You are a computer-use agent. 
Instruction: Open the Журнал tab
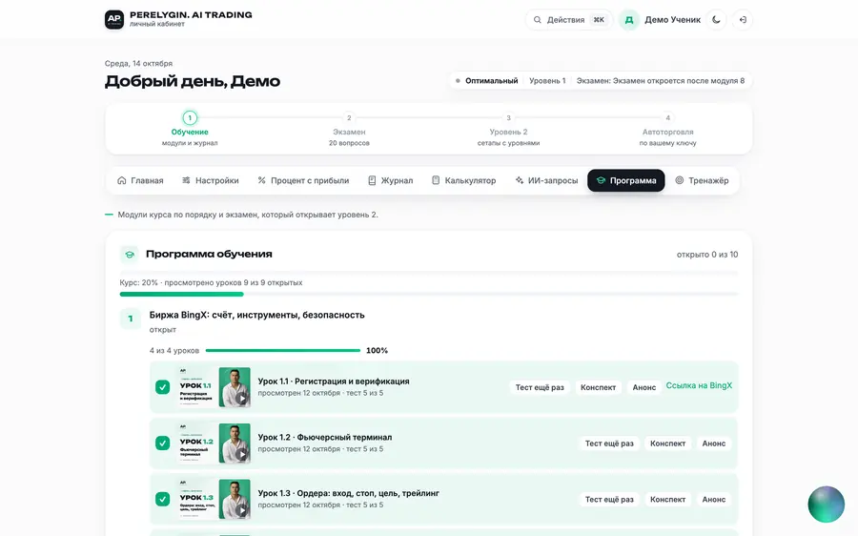[x=391, y=180]
